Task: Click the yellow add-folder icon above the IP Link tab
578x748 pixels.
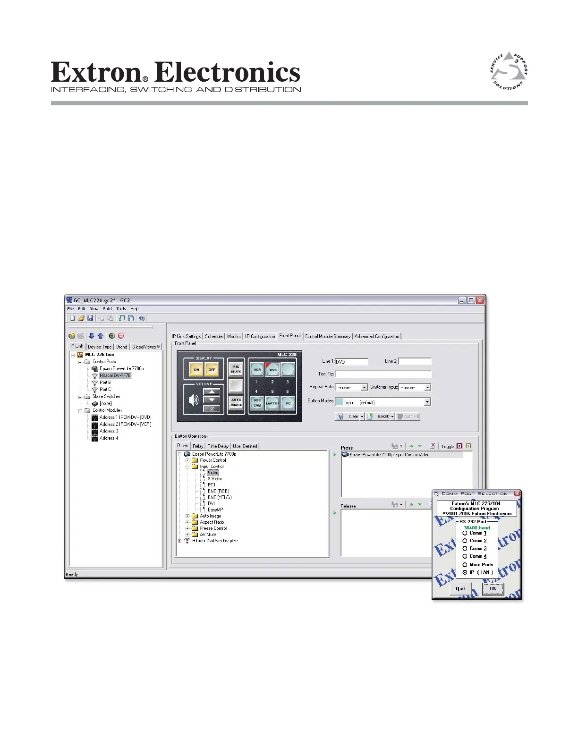Action: pyautogui.click(x=72, y=336)
